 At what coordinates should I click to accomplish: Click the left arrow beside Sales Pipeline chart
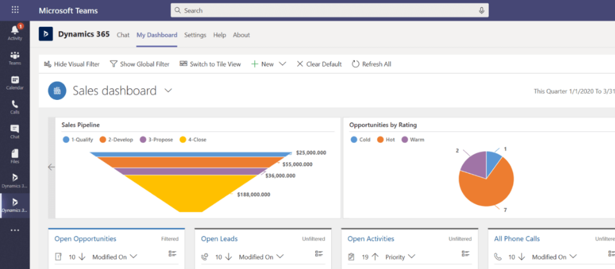click(51, 167)
